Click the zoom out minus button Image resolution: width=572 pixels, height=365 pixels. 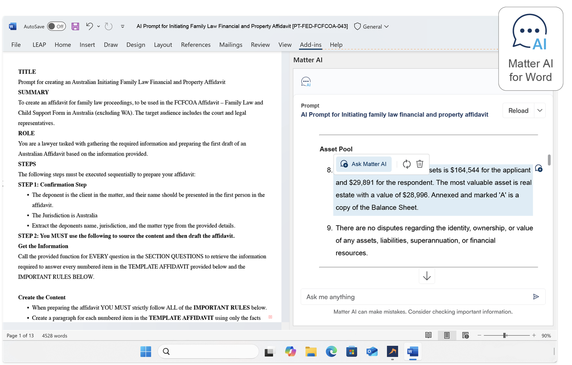click(480, 335)
